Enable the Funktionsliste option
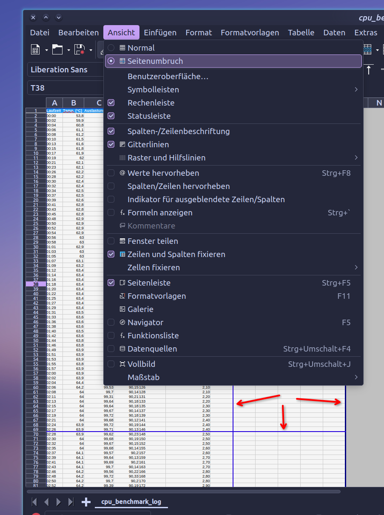Image resolution: width=384 pixels, height=515 pixels. (x=233, y=336)
